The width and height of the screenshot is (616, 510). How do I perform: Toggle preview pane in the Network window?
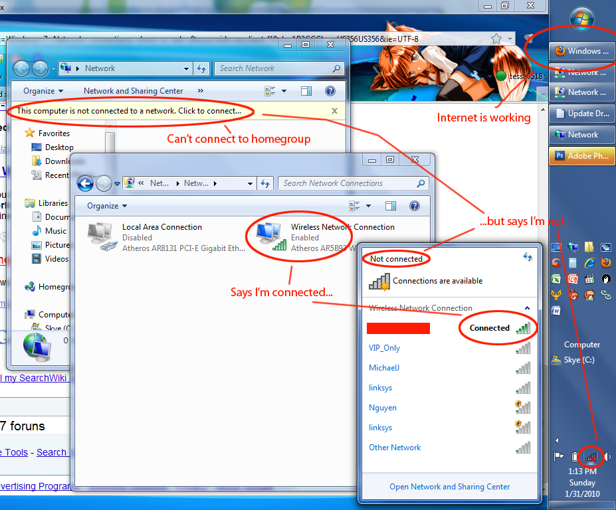coord(306,91)
